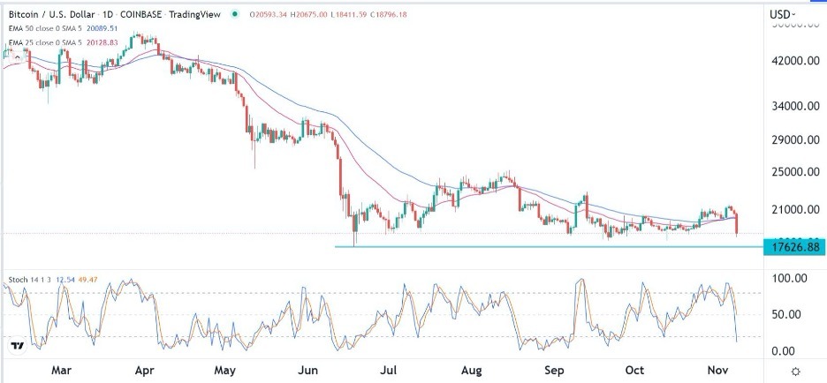Screen dimensions: 827x383
Task: Open chart settings via the gear icon
Action: (795, 372)
